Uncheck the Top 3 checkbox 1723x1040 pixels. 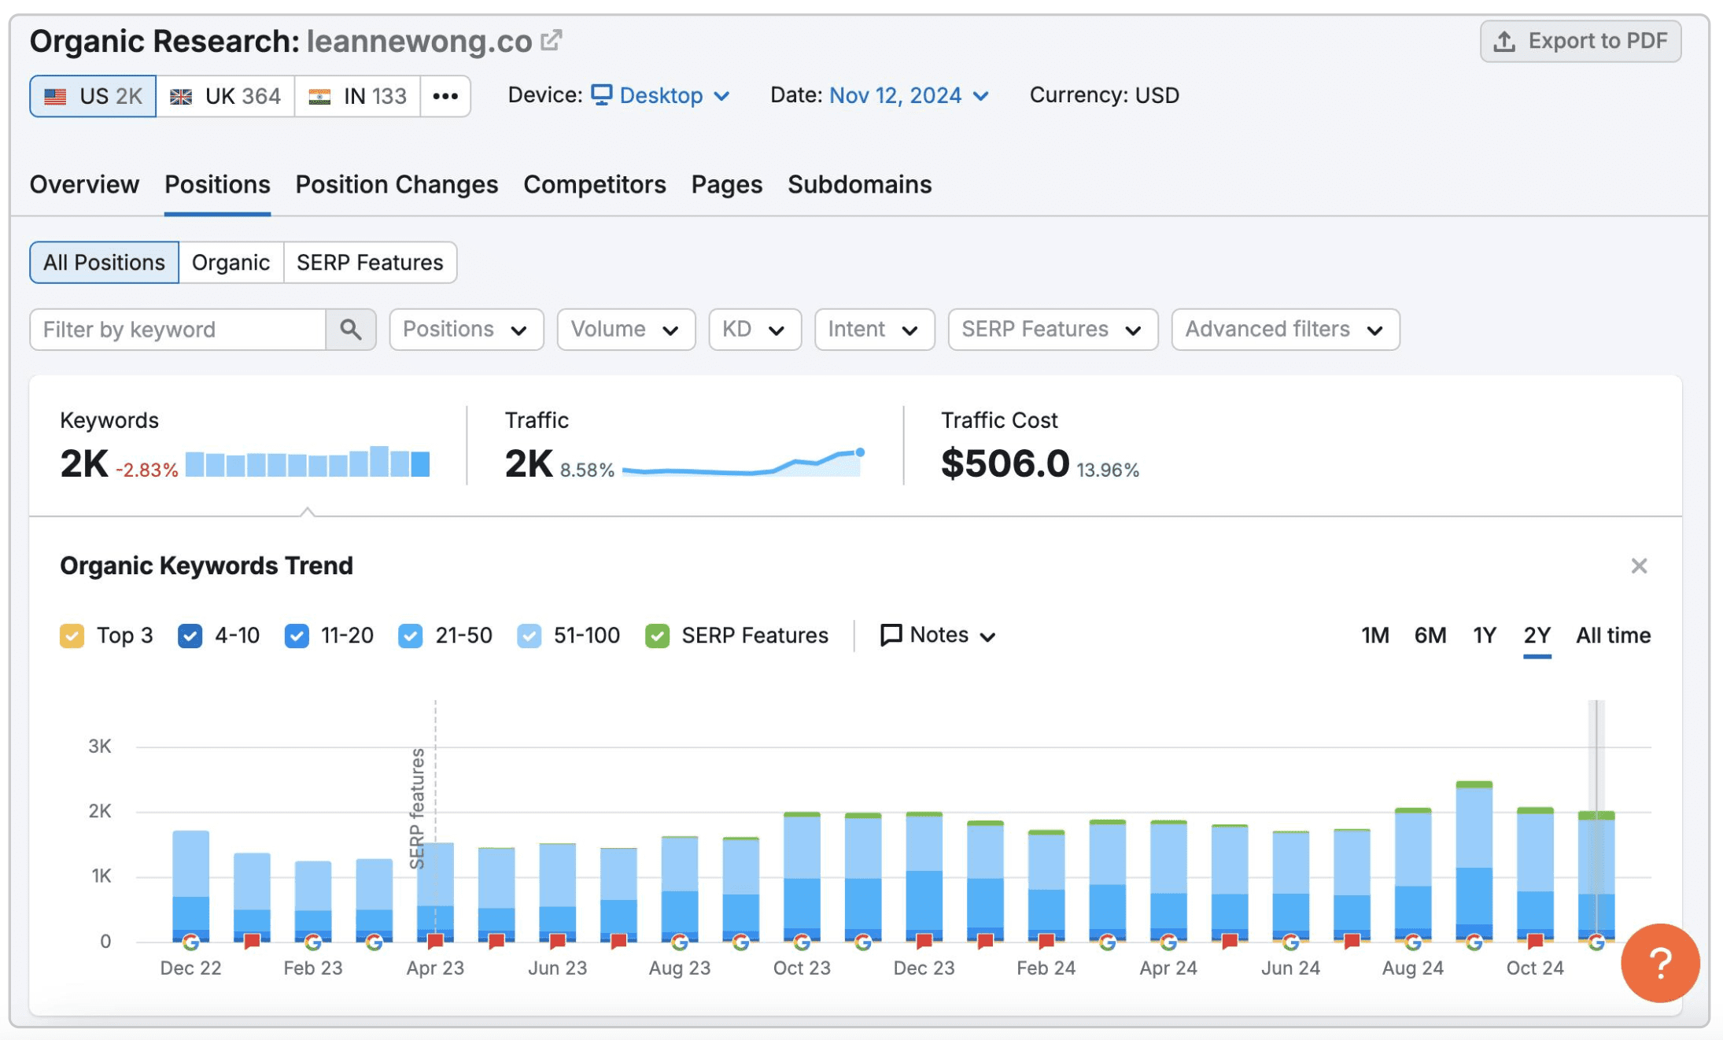pos(72,636)
